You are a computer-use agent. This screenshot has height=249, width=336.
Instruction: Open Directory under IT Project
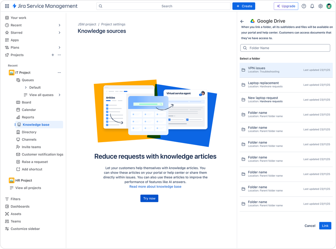(x=26, y=132)
